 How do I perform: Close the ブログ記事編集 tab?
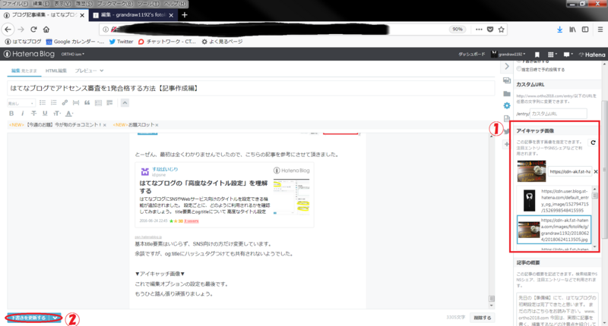click(x=82, y=15)
